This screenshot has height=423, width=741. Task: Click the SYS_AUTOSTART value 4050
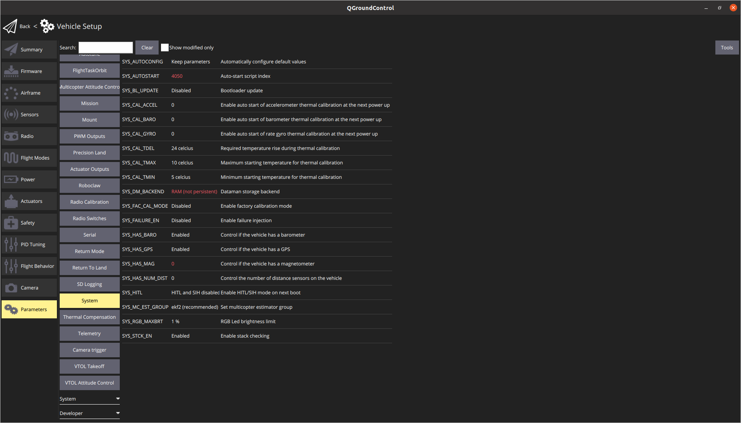[x=177, y=76]
